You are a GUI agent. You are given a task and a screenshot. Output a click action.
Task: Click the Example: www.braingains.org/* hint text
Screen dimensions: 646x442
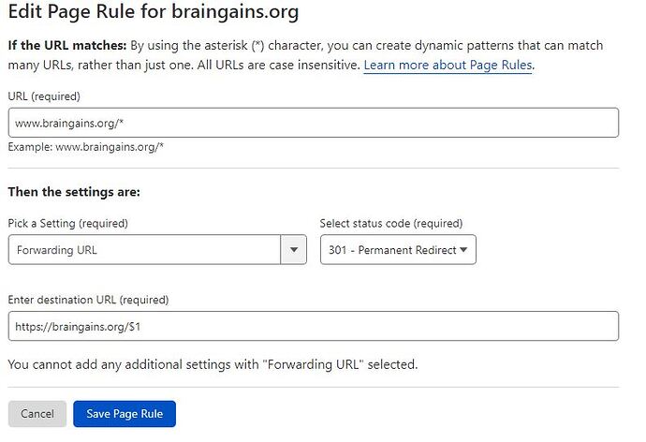tap(86, 147)
